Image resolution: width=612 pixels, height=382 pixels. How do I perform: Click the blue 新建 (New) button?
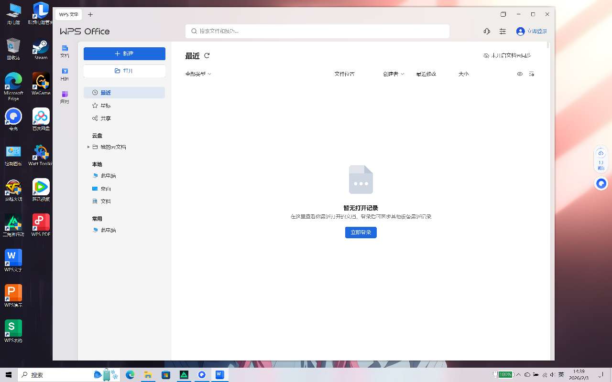coord(124,53)
